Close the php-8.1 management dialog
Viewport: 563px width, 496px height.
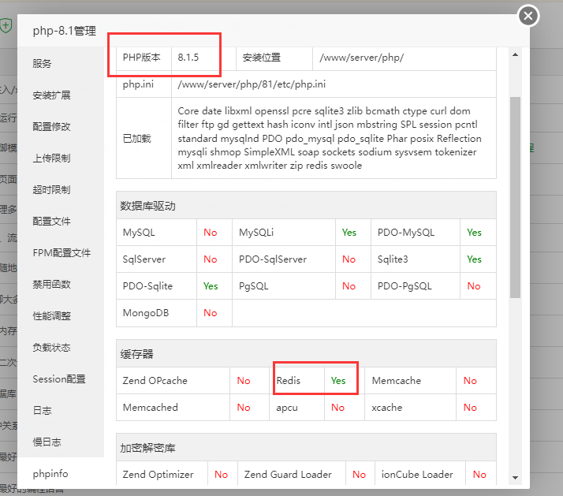tap(528, 16)
